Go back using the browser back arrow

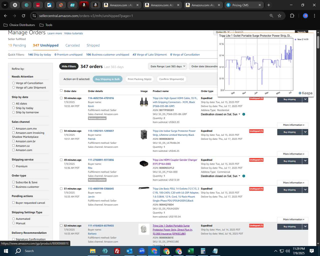click(5, 16)
